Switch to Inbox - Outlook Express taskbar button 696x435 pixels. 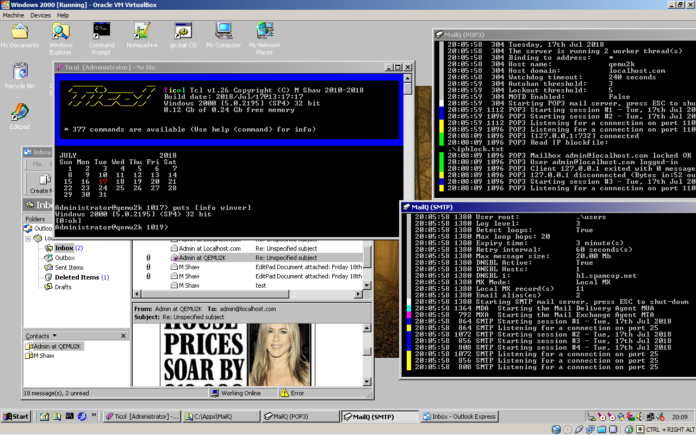coord(459,417)
